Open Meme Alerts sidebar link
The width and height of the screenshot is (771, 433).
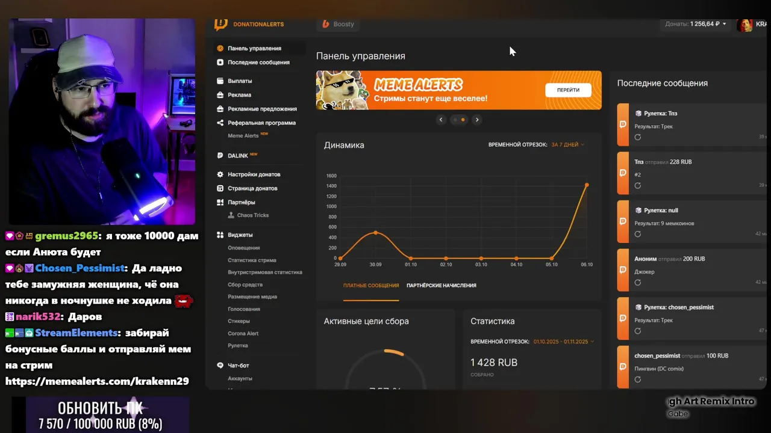pyautogui.click(x=243, y=136)
